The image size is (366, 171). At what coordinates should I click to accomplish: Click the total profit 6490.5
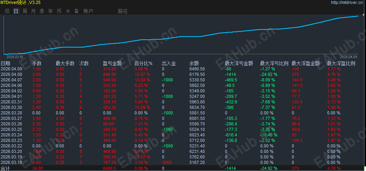tap(109, 168)
